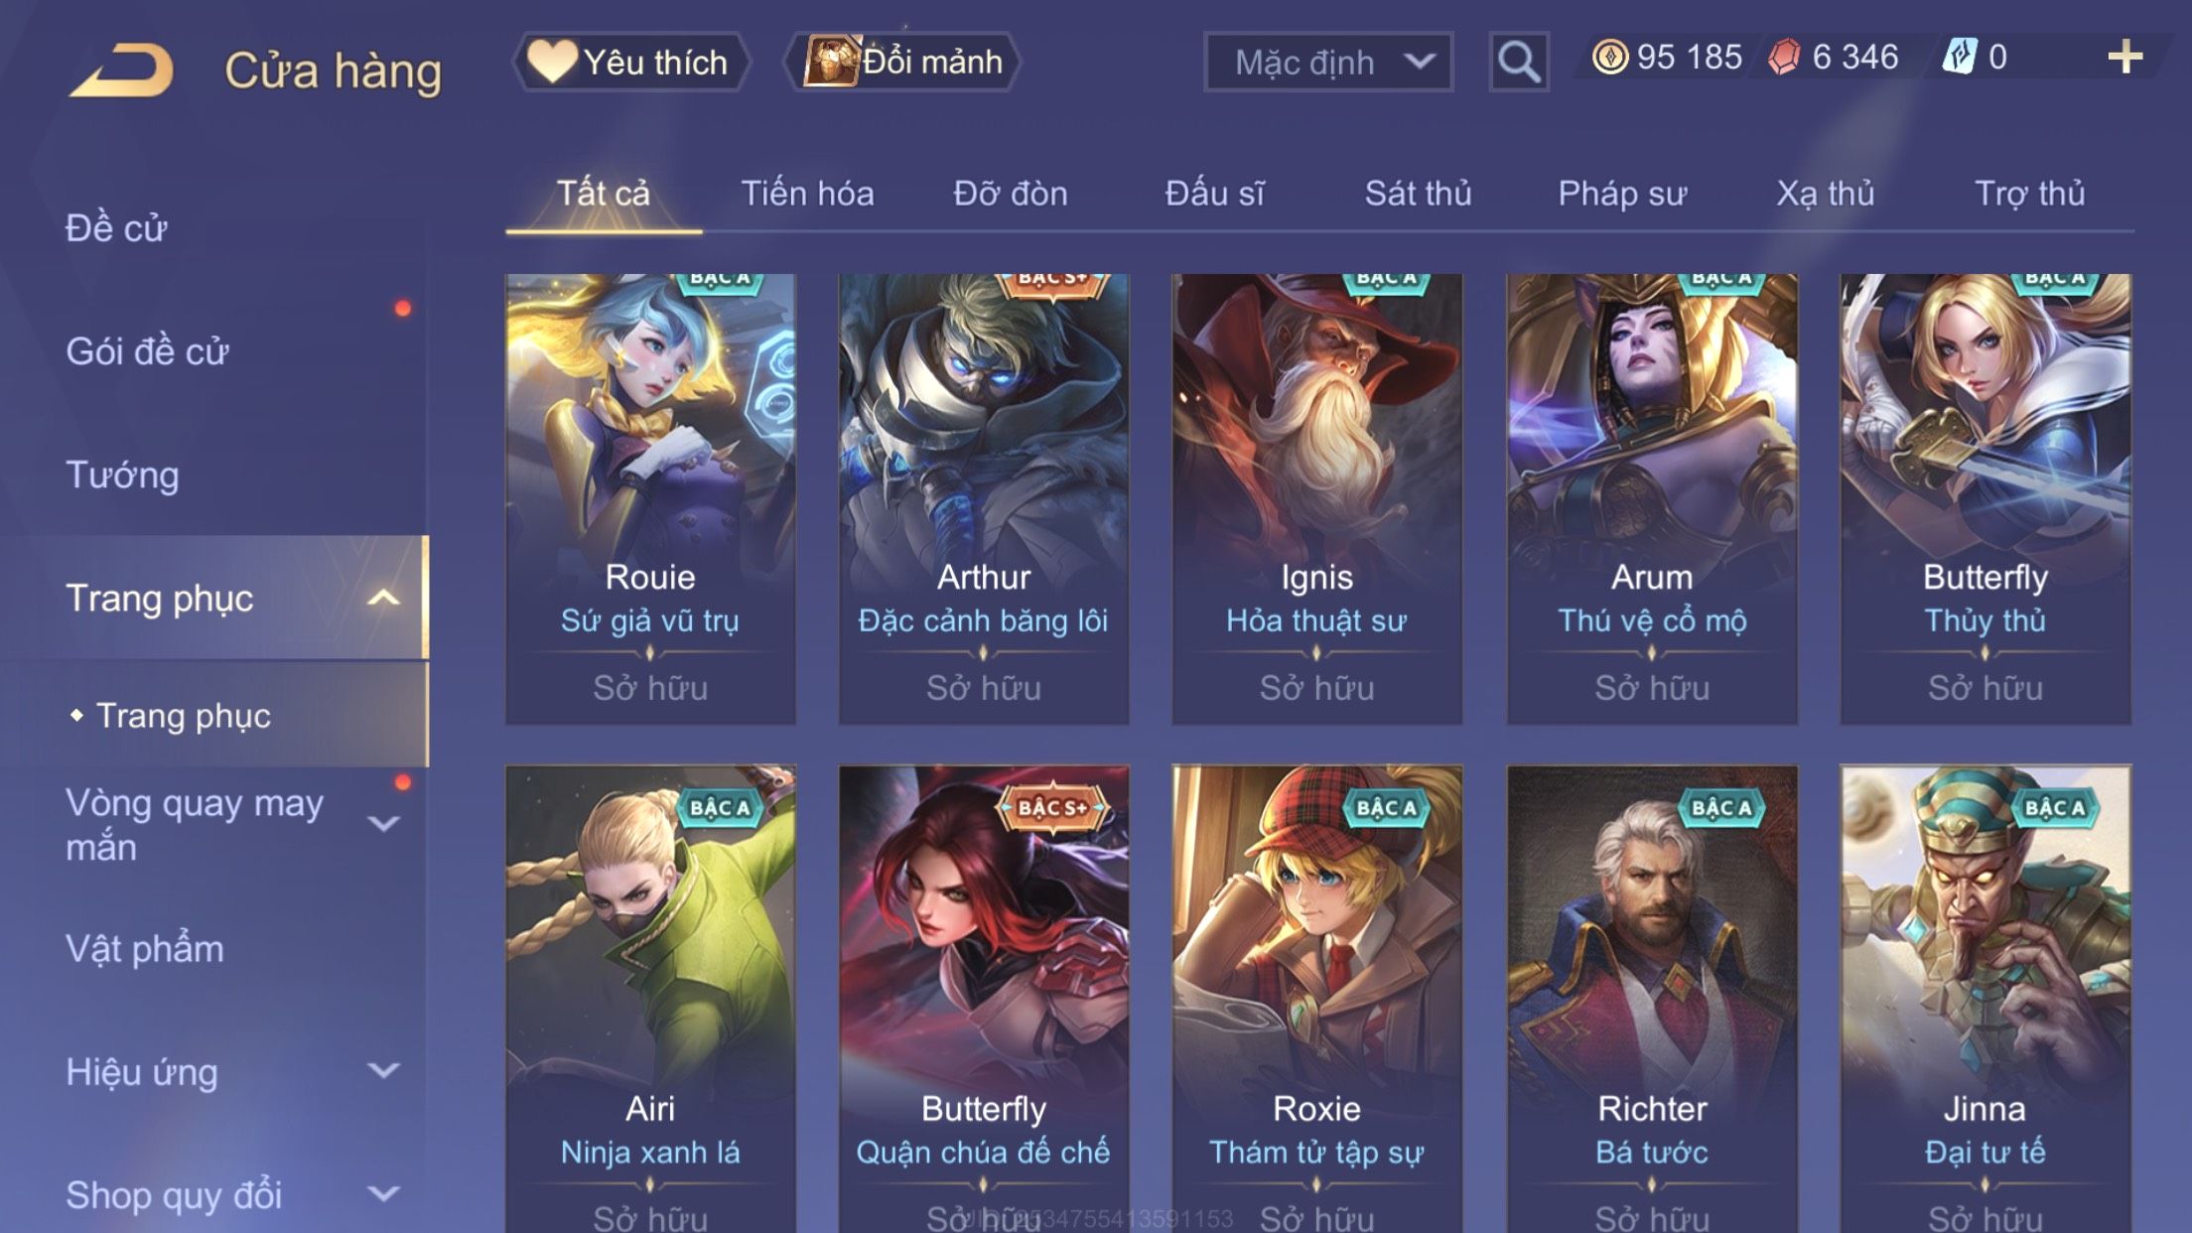Expand the Hiệu ứng sidebar section

pos(383,1070)
